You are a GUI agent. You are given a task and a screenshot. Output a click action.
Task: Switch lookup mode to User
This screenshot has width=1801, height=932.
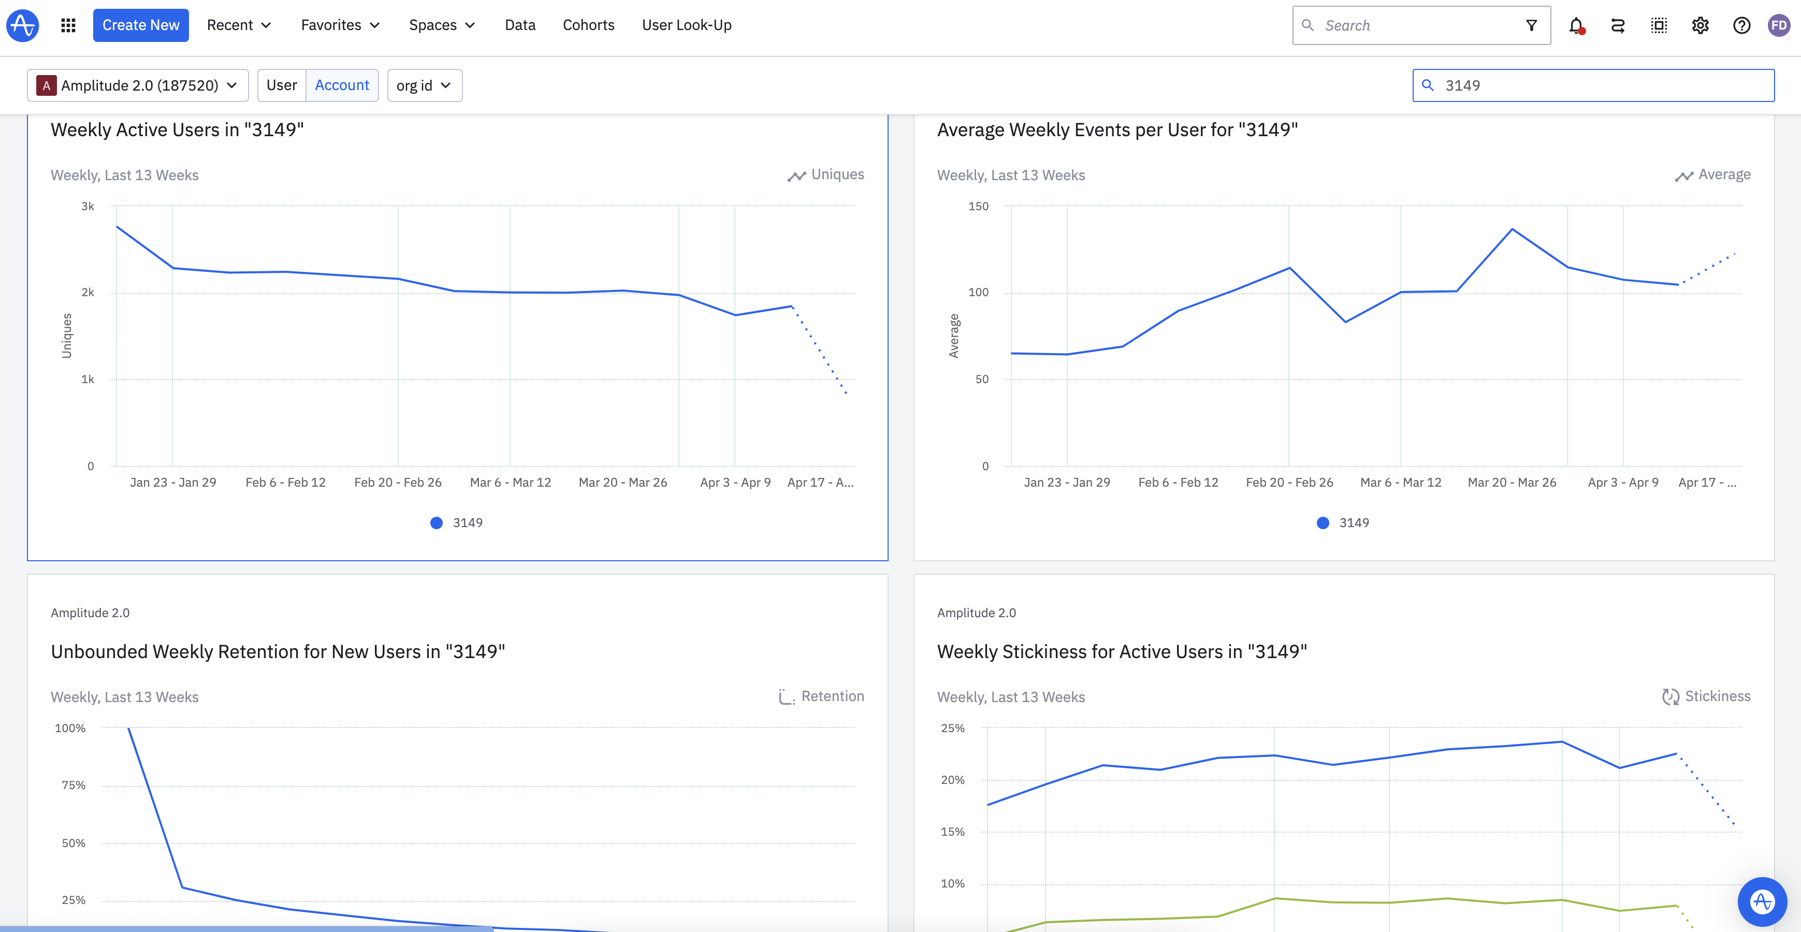[282, 85]
